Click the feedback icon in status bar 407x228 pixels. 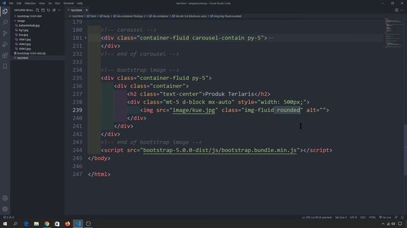coord(396,217)
